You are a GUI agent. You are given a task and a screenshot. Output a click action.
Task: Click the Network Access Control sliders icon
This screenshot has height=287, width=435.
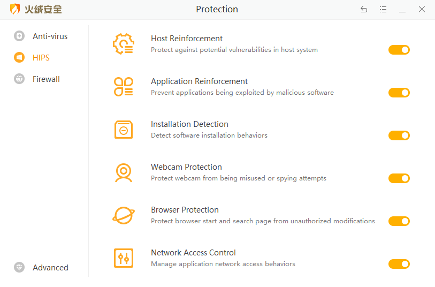pyautogui.click(x=123, y=258)
